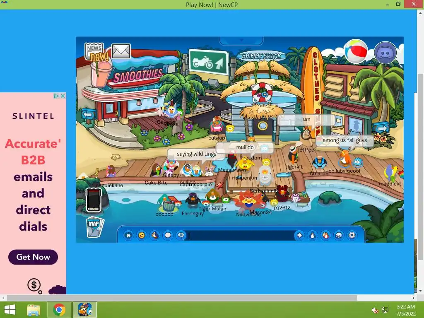Open the buddy list penguins icon
This screenshot has width=424, height=318.
tap(325, 235)
